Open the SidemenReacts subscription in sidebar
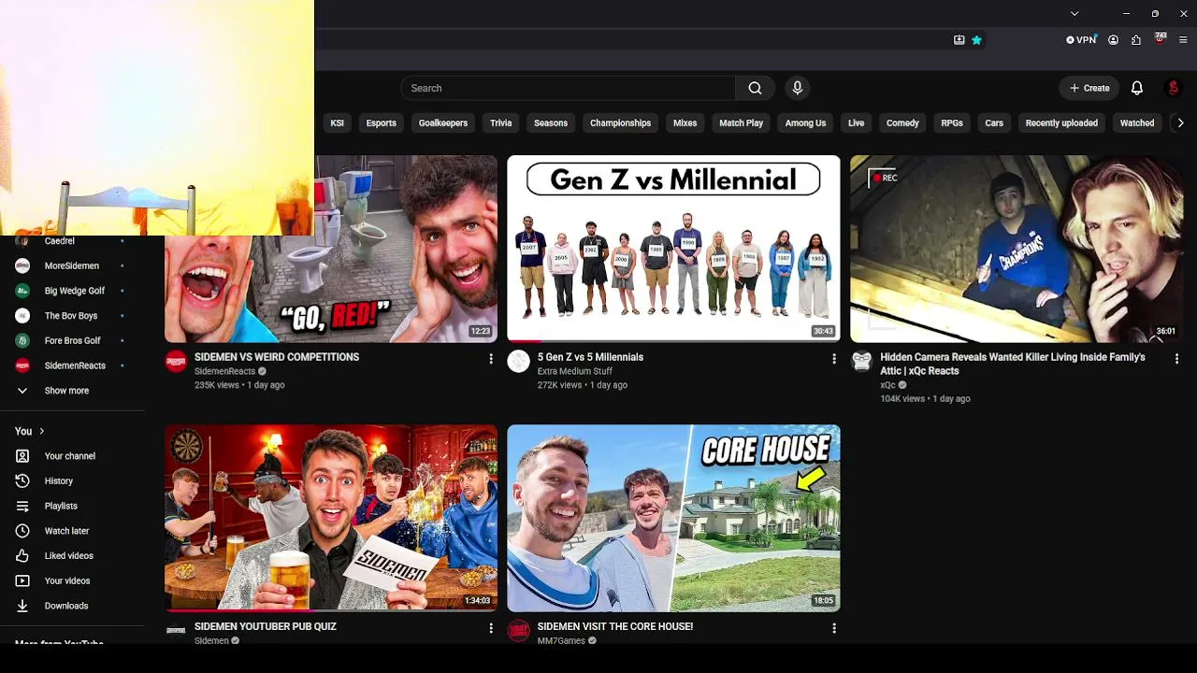This screenshot has width=1197, height=673. point(72,365)
